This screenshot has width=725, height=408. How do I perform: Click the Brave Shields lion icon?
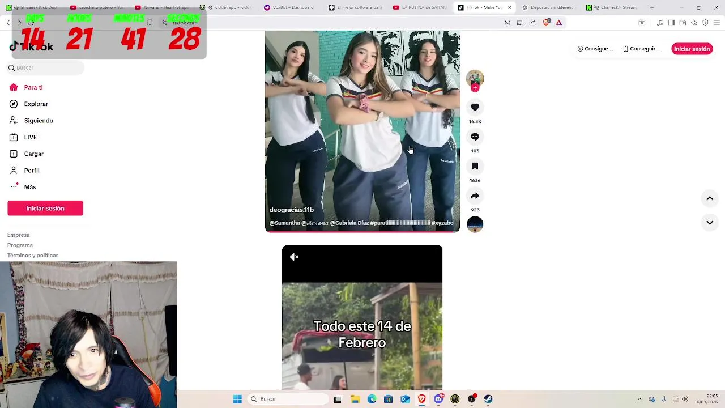546,23
